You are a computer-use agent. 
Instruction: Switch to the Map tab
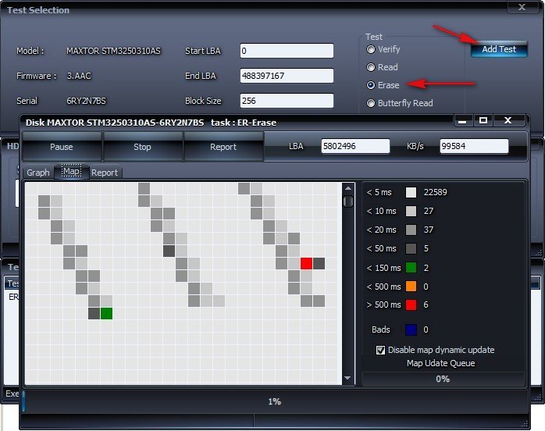click(72, 172)
